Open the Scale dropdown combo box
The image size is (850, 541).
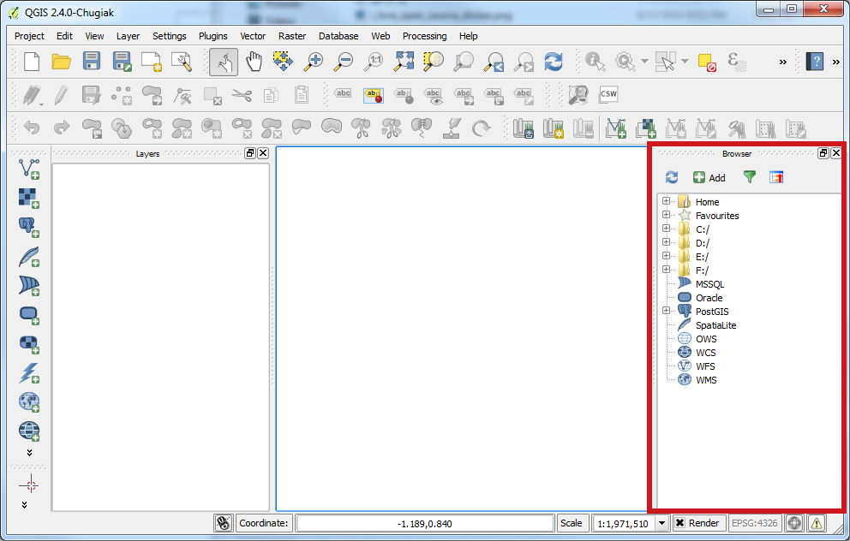tap(661, 523)
